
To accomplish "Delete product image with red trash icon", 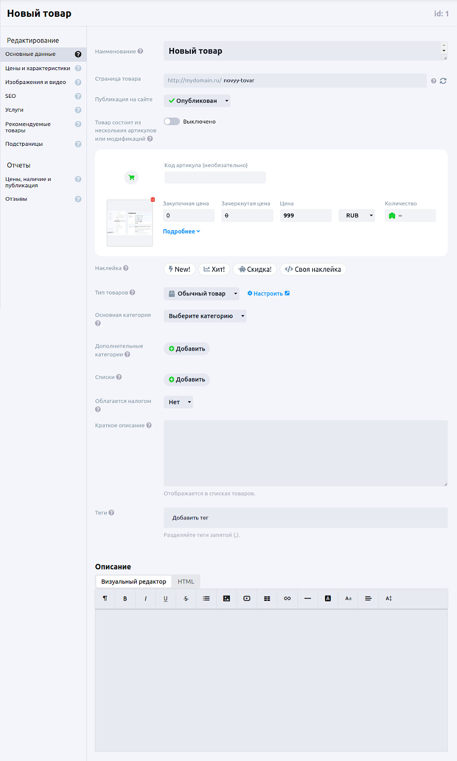I will point(153,200).
